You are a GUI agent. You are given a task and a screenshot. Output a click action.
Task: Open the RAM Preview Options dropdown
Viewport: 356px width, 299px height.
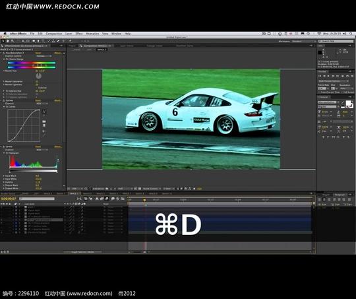[x=334, y=81]
